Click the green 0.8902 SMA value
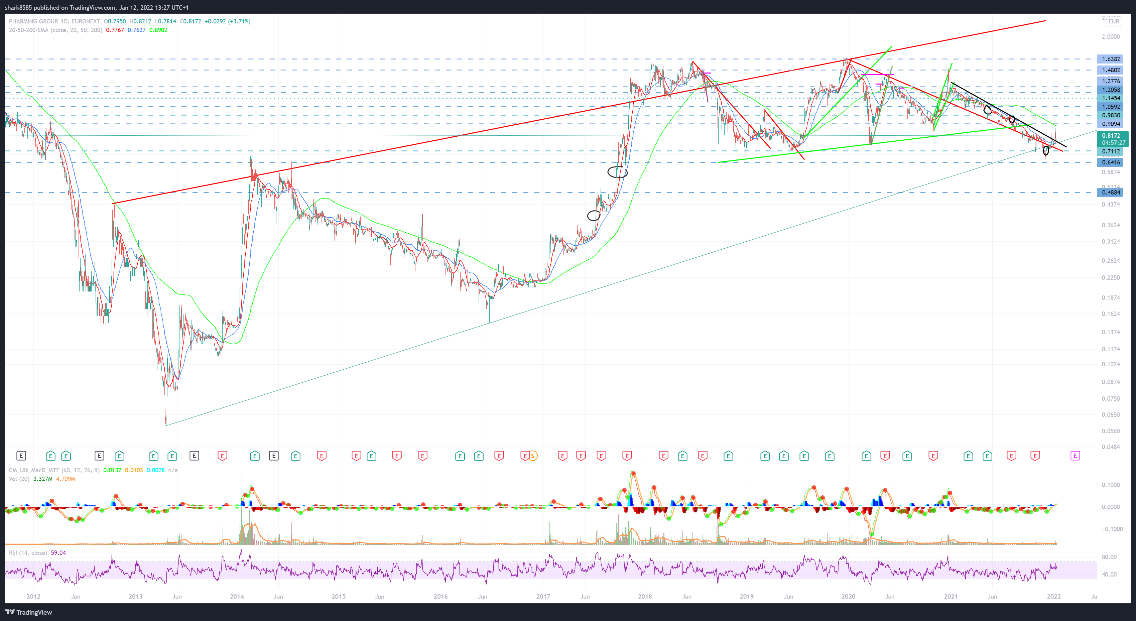Viewport: 1136px width, 621px height. tap(158, 30)
